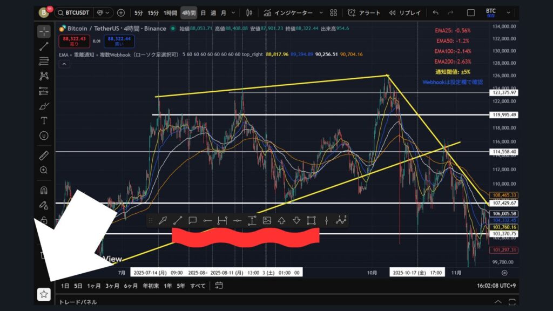Collapse the indicator legend with chevron

[x=64, y=64]
